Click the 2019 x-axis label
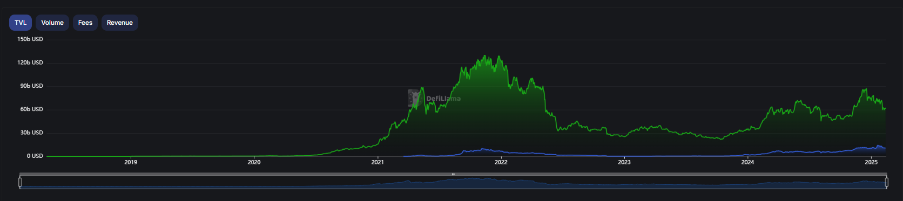Screen dimensions: 903x201 coord(131,162)
